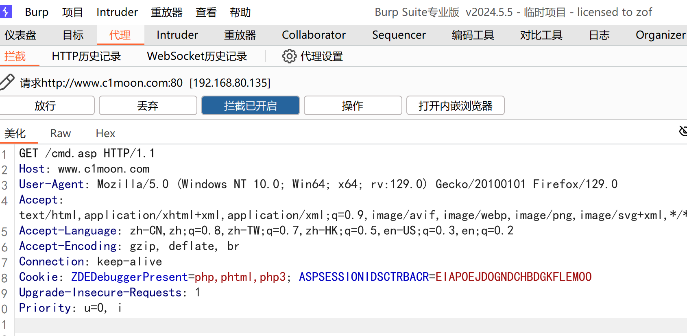687x336 pixels.
Task: Open the Sequencer tab
Action: click(399, 35)
